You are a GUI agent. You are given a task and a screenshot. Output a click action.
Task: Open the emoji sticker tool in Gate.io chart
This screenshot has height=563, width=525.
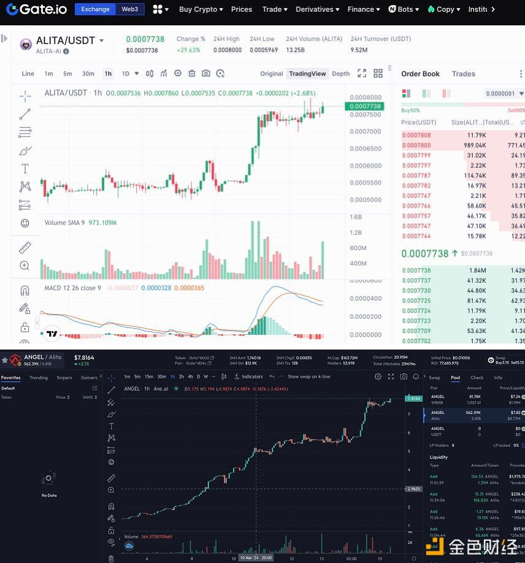25,223
